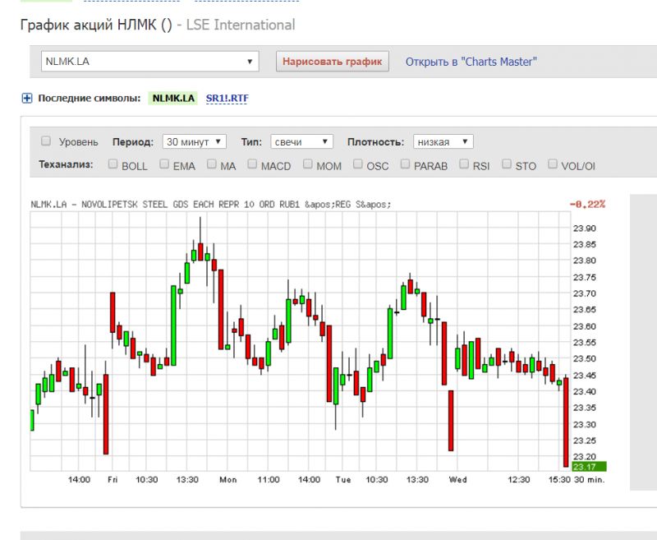Check the MACD indicator box
This screenshot has width=657, height=540.
(252, 164)
